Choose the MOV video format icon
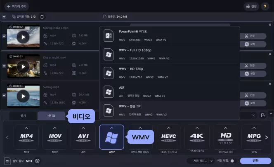Image resolution: width=274 pixels, height=167 pixels. click(55, 137)
